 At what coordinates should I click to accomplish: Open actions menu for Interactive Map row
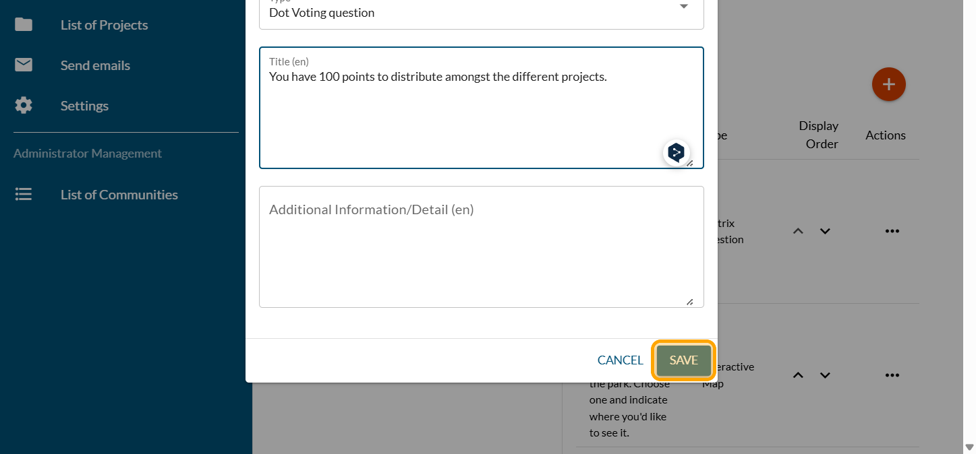tap(892, 375)
